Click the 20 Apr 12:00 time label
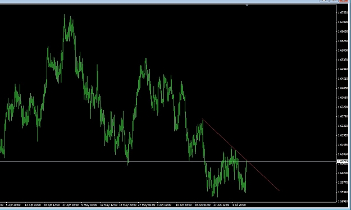351x210 pixels. click(52, 205)
